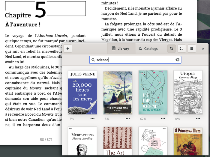
Task: Click the 5% progress label
Action: pyautogui.click(x=107, y=119)
